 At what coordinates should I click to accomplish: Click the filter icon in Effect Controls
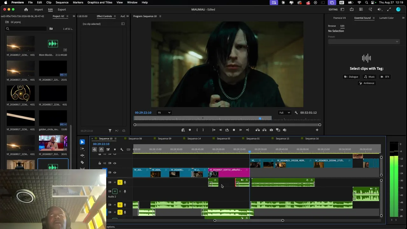[110, 131]
